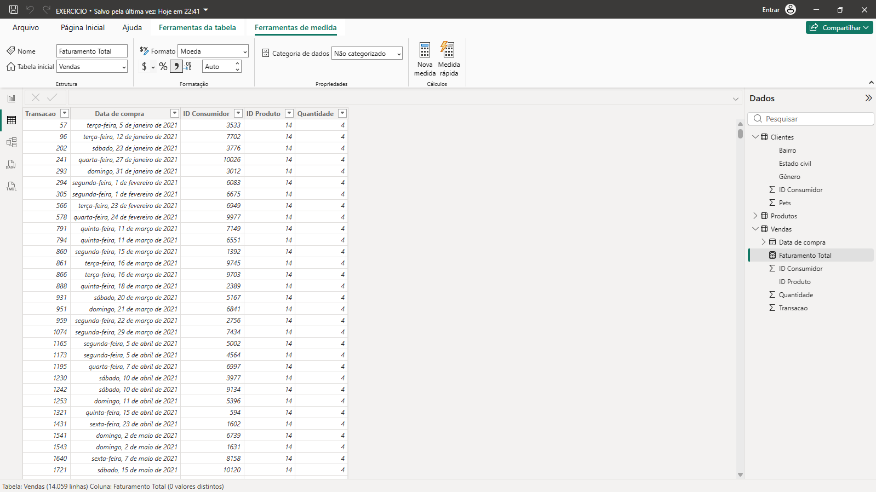Select ID Produto field in Vendas
This screenshot has height=492, width=876.
(795, 281)
